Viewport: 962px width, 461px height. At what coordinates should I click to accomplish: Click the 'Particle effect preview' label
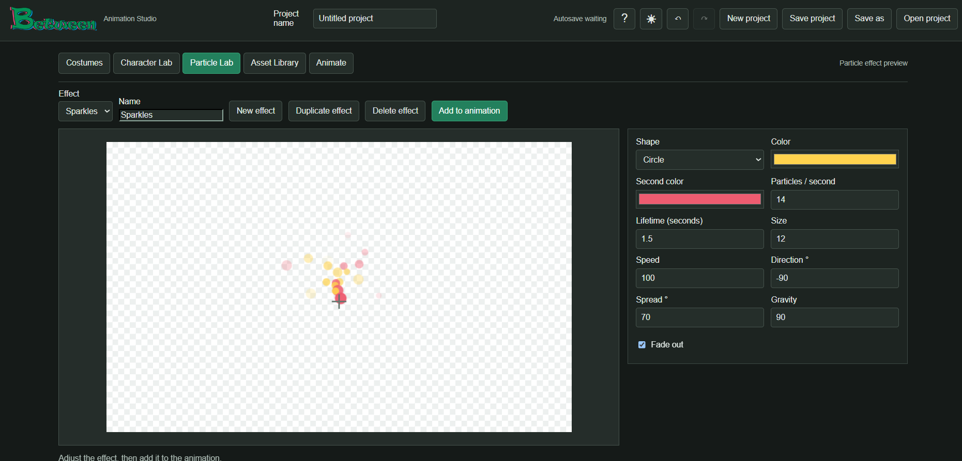click(x=873, y=63)
